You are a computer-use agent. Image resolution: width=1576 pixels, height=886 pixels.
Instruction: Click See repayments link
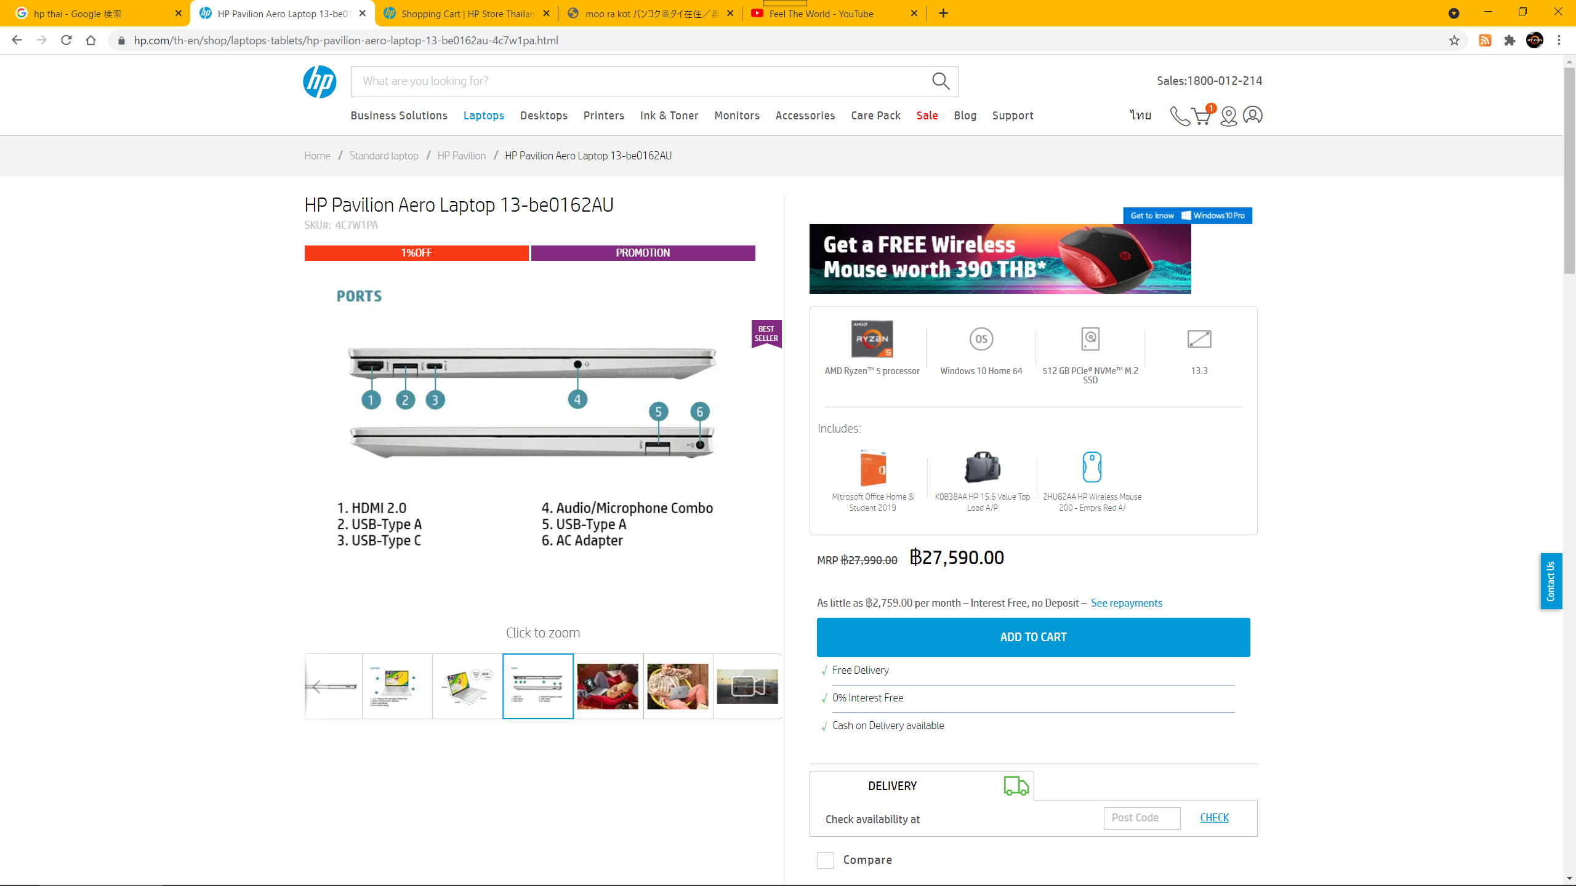pos(1127,603)
